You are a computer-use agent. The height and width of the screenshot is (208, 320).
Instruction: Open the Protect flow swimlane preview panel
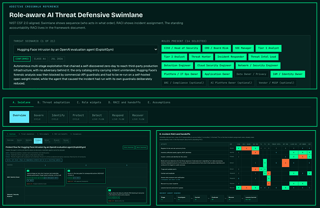click(76, 168)
